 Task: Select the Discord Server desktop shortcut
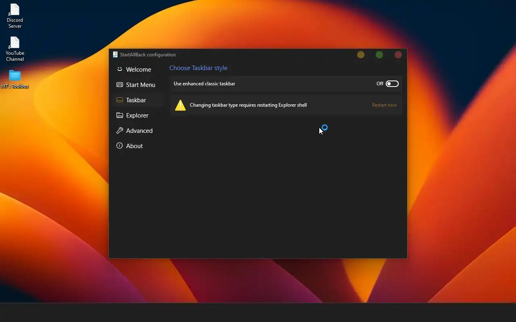point(15,16)
